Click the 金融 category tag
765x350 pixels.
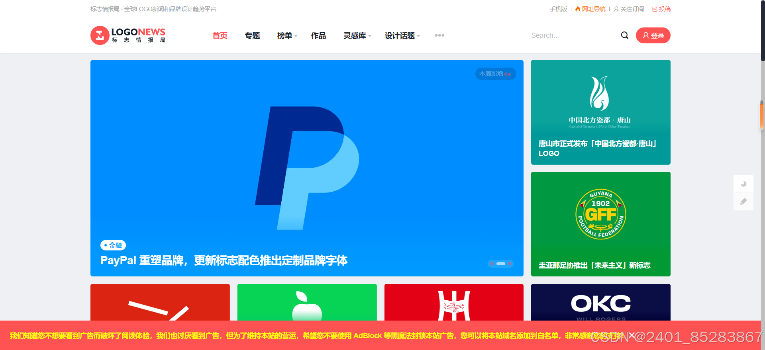(113, 245)
